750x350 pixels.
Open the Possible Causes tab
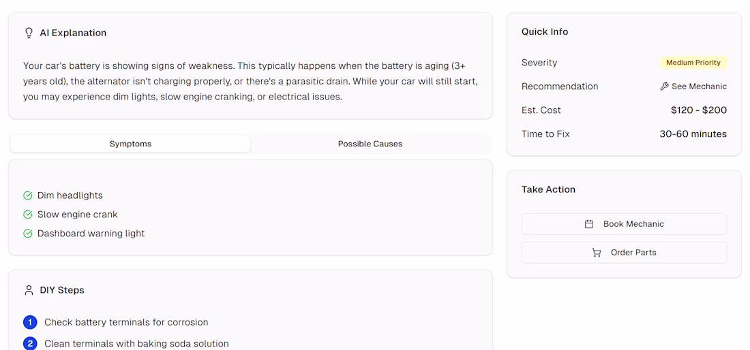tap(370, 144)
